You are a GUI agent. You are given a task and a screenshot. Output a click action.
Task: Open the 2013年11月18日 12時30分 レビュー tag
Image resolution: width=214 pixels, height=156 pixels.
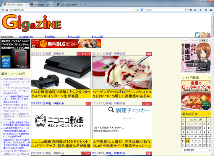pyautogui.click(x=86, y=154)
